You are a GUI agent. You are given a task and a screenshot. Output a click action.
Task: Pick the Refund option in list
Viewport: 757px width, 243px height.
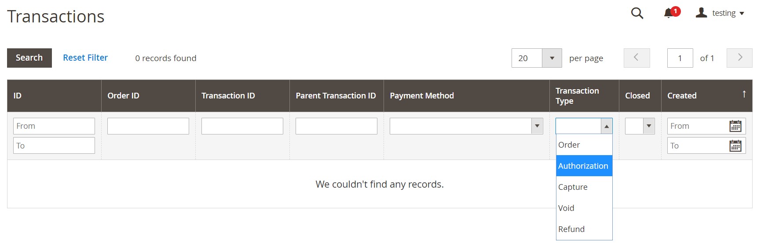(x=571, y=229)
